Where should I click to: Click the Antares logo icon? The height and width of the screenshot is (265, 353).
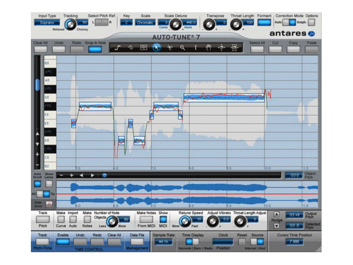312,34
